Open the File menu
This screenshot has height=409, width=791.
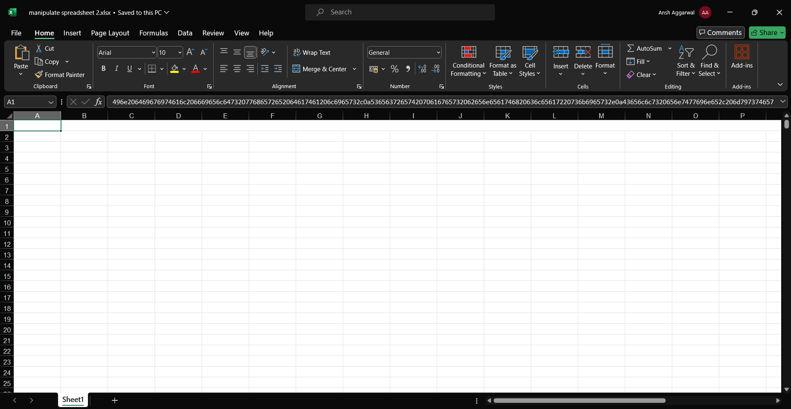pyautogui.click(x=16, y=33)
